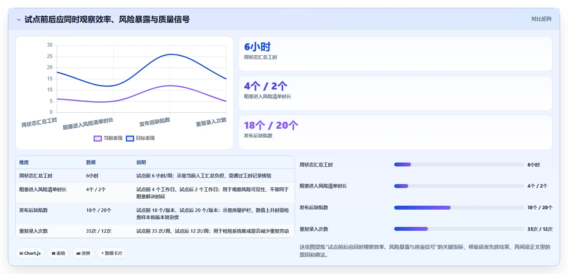Click the 表格 tag chip

58,253
